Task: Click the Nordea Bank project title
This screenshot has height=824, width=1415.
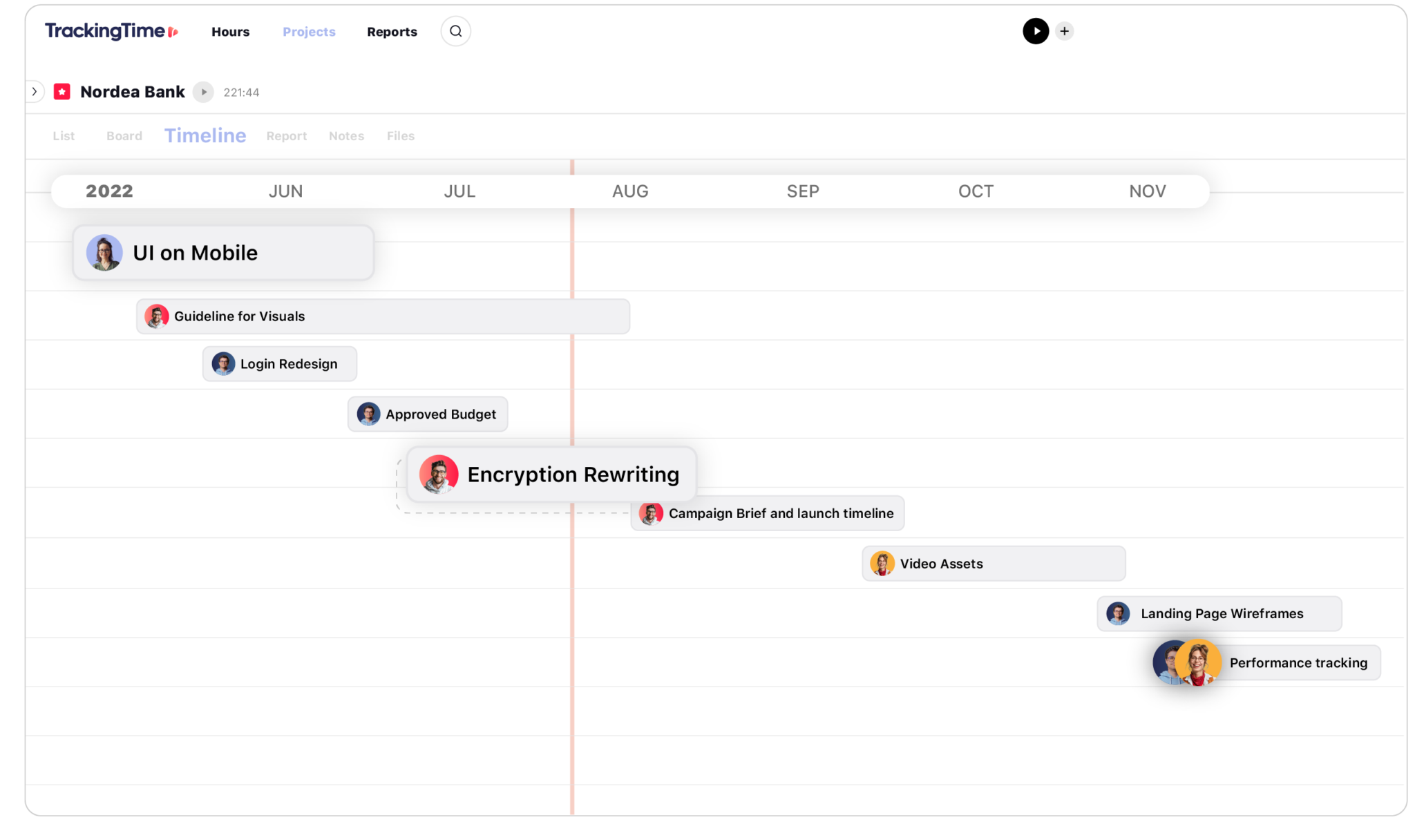Action: coord(133,92)
